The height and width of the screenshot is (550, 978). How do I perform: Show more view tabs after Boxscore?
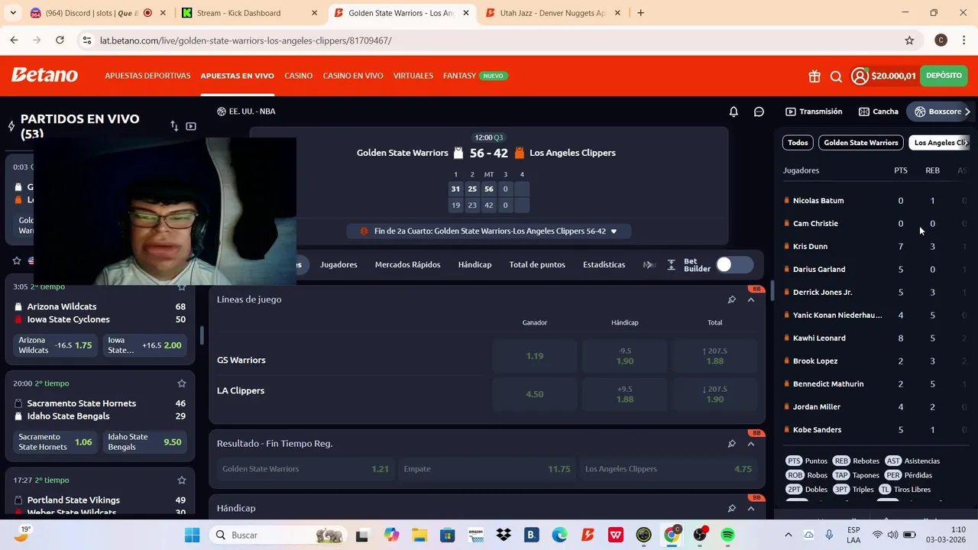coord(967,112)
